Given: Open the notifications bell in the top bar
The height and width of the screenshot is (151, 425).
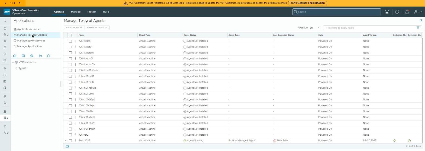Looking at the screenshot, I should pos(407,12).
